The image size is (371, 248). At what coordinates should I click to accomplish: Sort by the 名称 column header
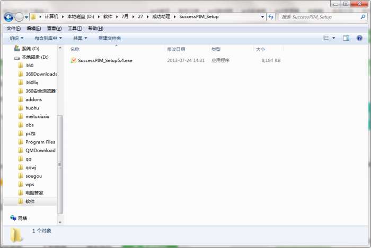pyautogui.click(x=75, y=49)
